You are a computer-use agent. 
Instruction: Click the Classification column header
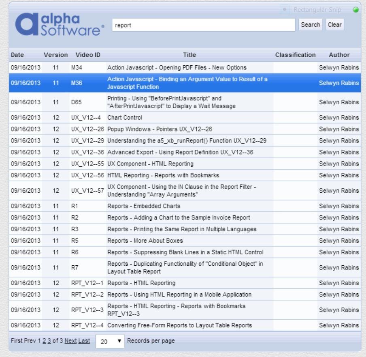click(295, 55)
